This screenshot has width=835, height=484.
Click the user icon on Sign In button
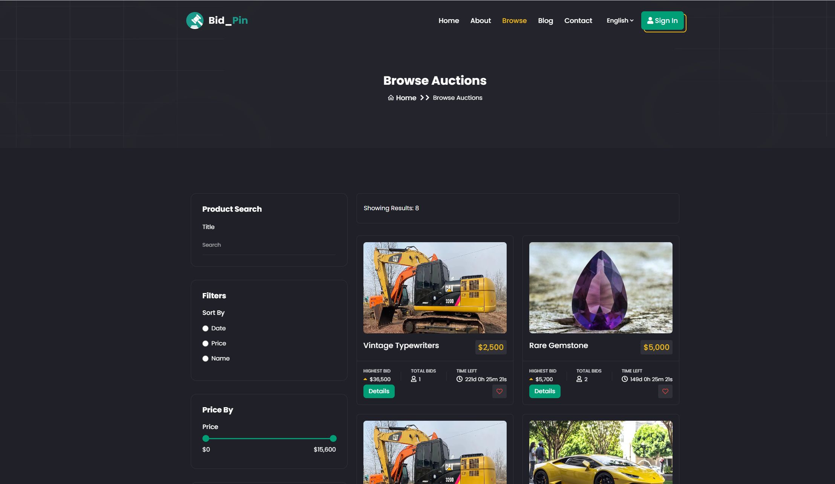(x=650, y=21)
